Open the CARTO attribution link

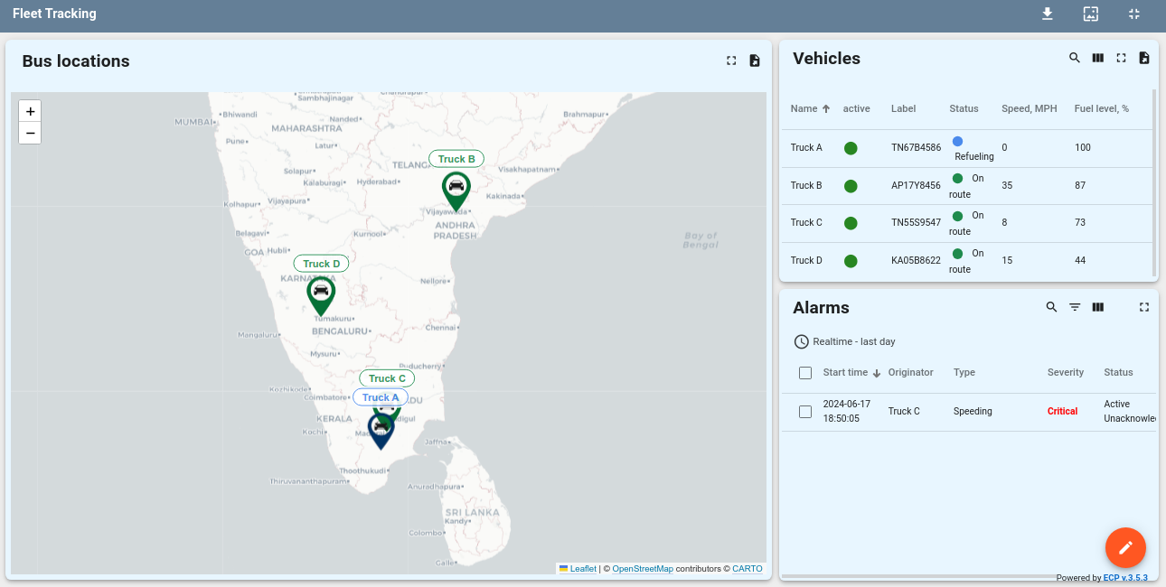[x=748, y=568]
